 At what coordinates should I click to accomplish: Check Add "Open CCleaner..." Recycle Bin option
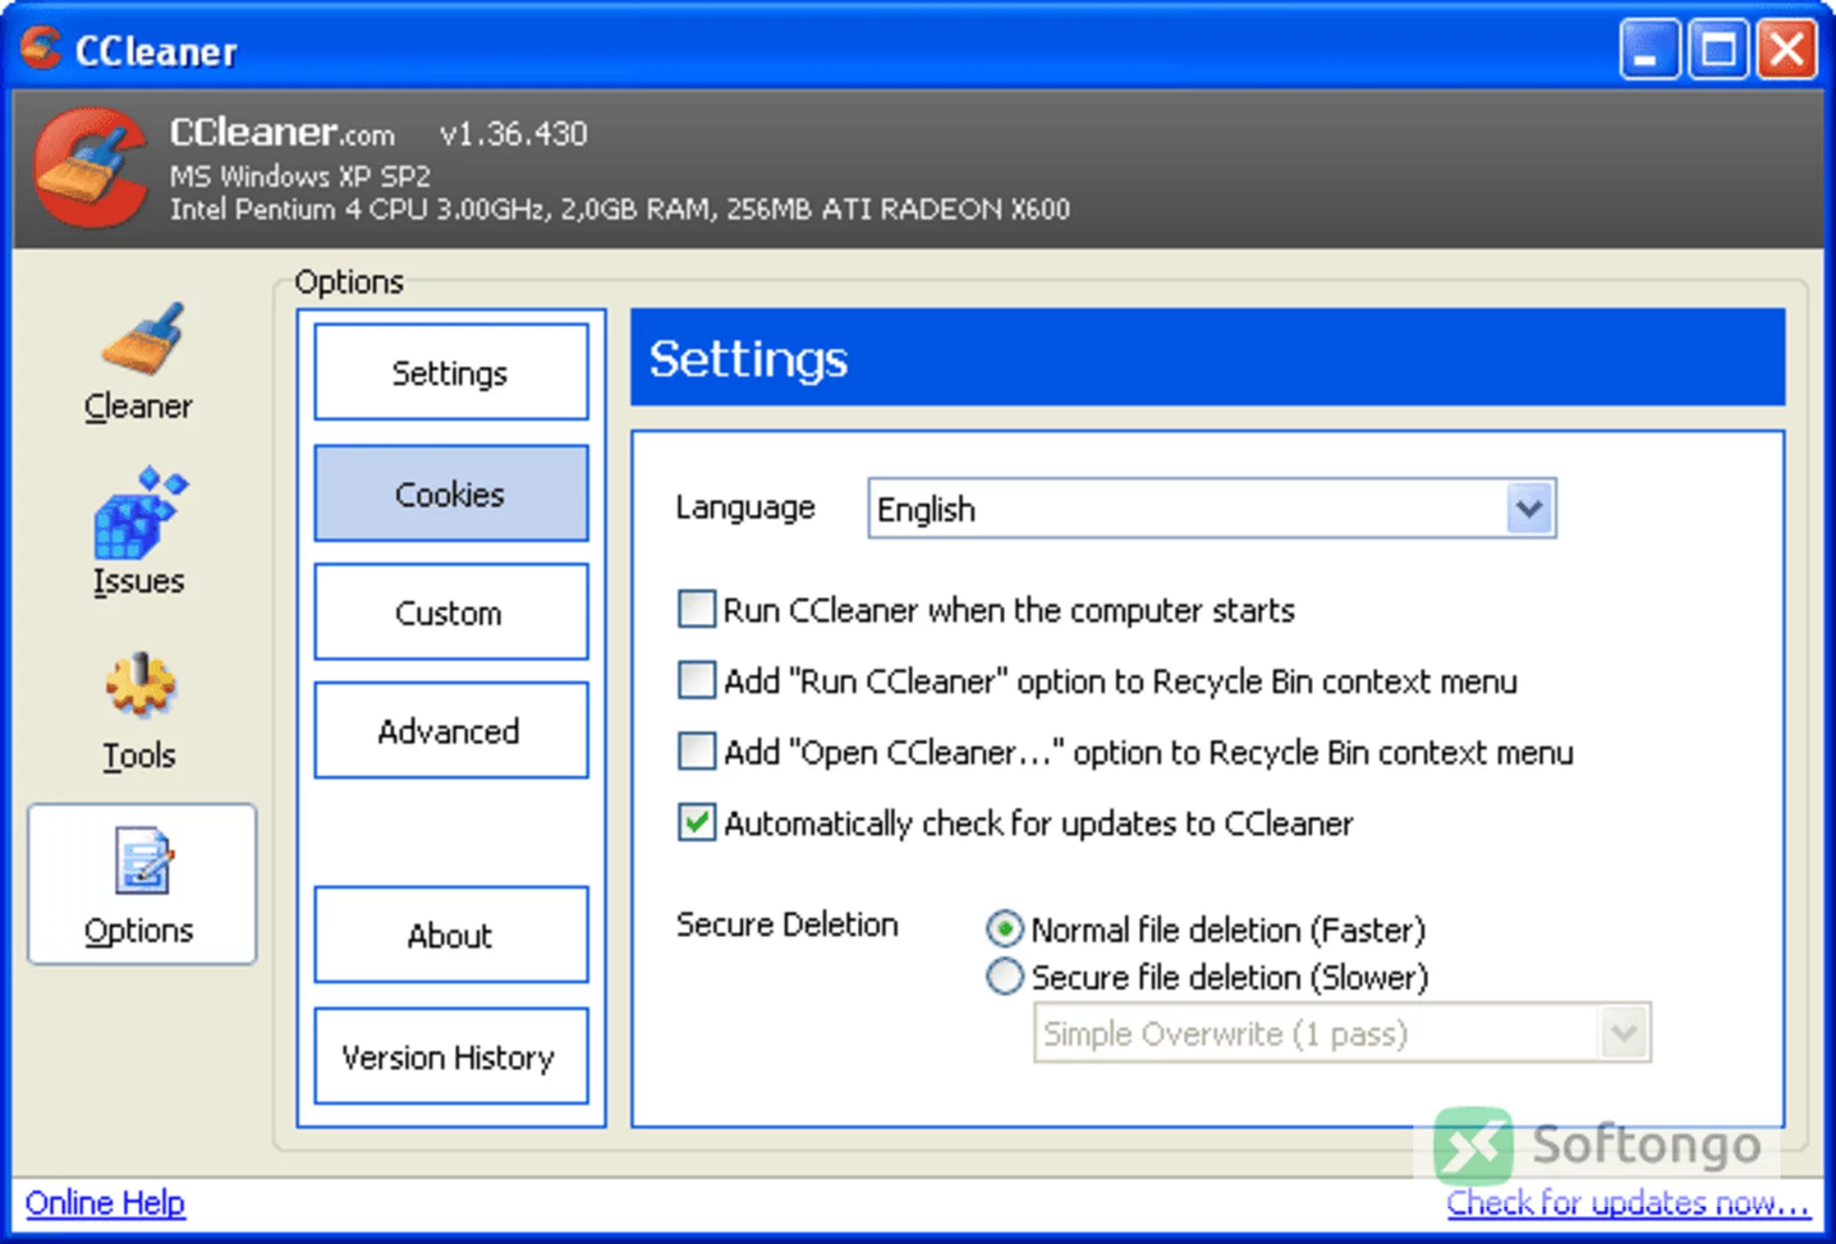point(696,752)
